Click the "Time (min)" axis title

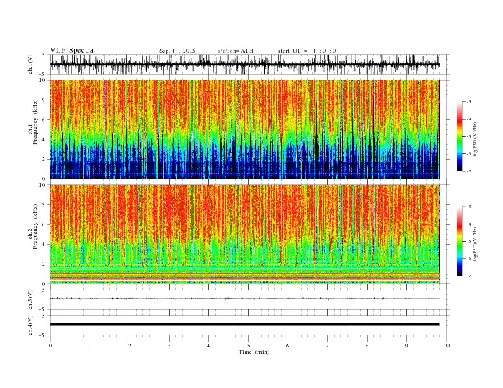pyautogui.click(x=254, y=352)
